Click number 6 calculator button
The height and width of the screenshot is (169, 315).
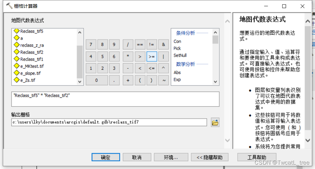pos(114,57)
